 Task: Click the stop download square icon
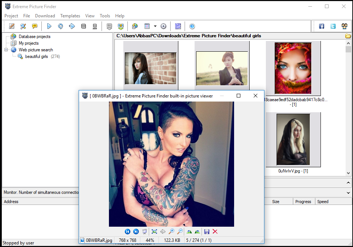pyautogui.click(x=83, y=26)
